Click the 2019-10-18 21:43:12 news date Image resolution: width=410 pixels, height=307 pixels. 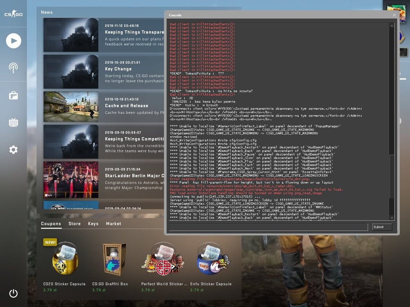(x=122, y=99)
